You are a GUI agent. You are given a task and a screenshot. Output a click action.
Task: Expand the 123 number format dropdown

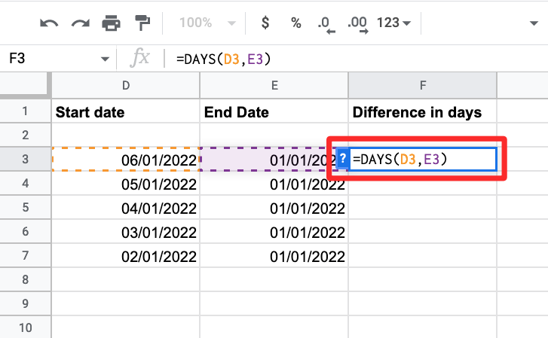[x=393, y=23]
